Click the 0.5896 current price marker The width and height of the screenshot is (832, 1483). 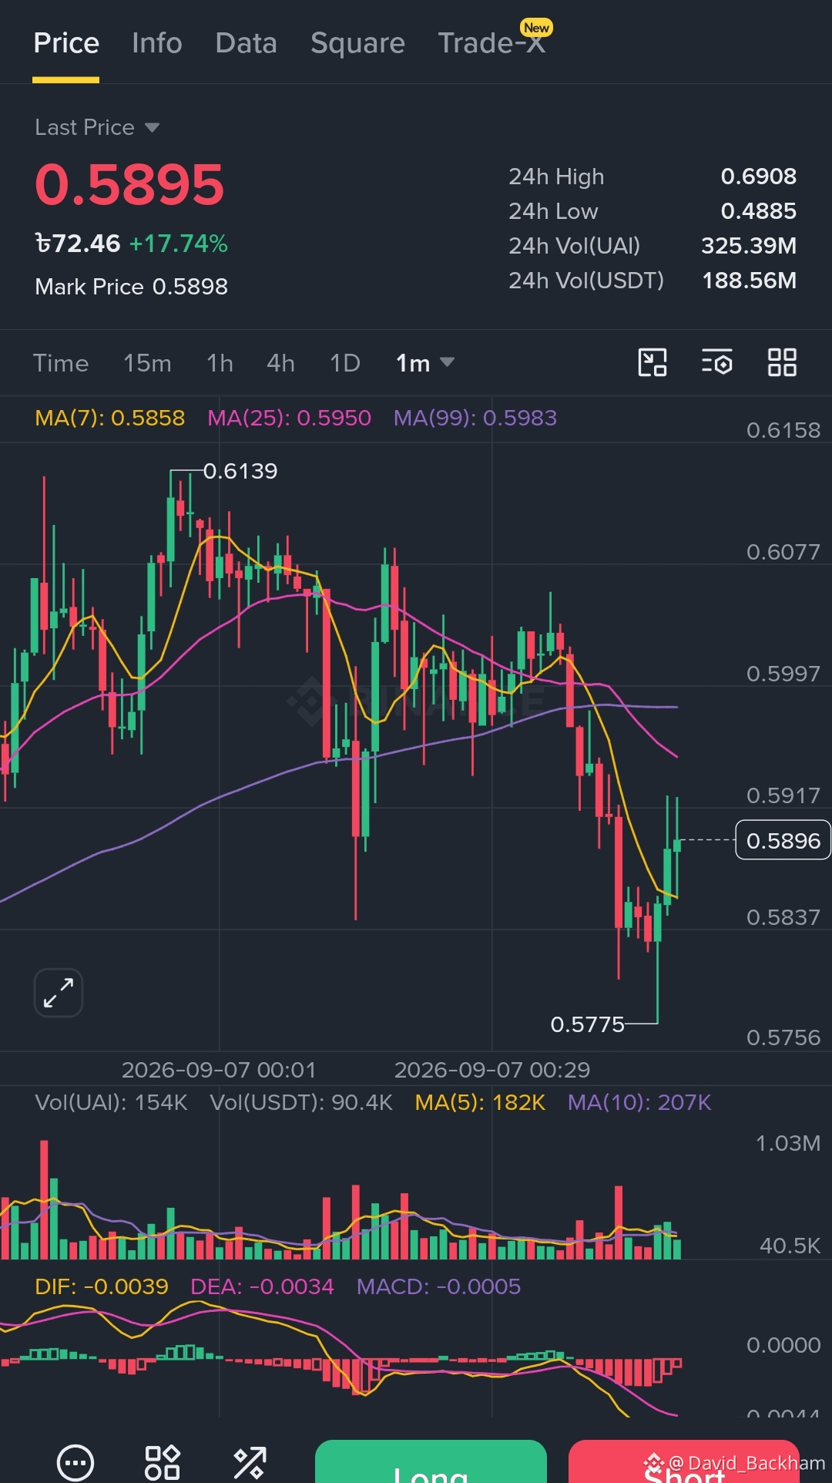coord(783,840)
